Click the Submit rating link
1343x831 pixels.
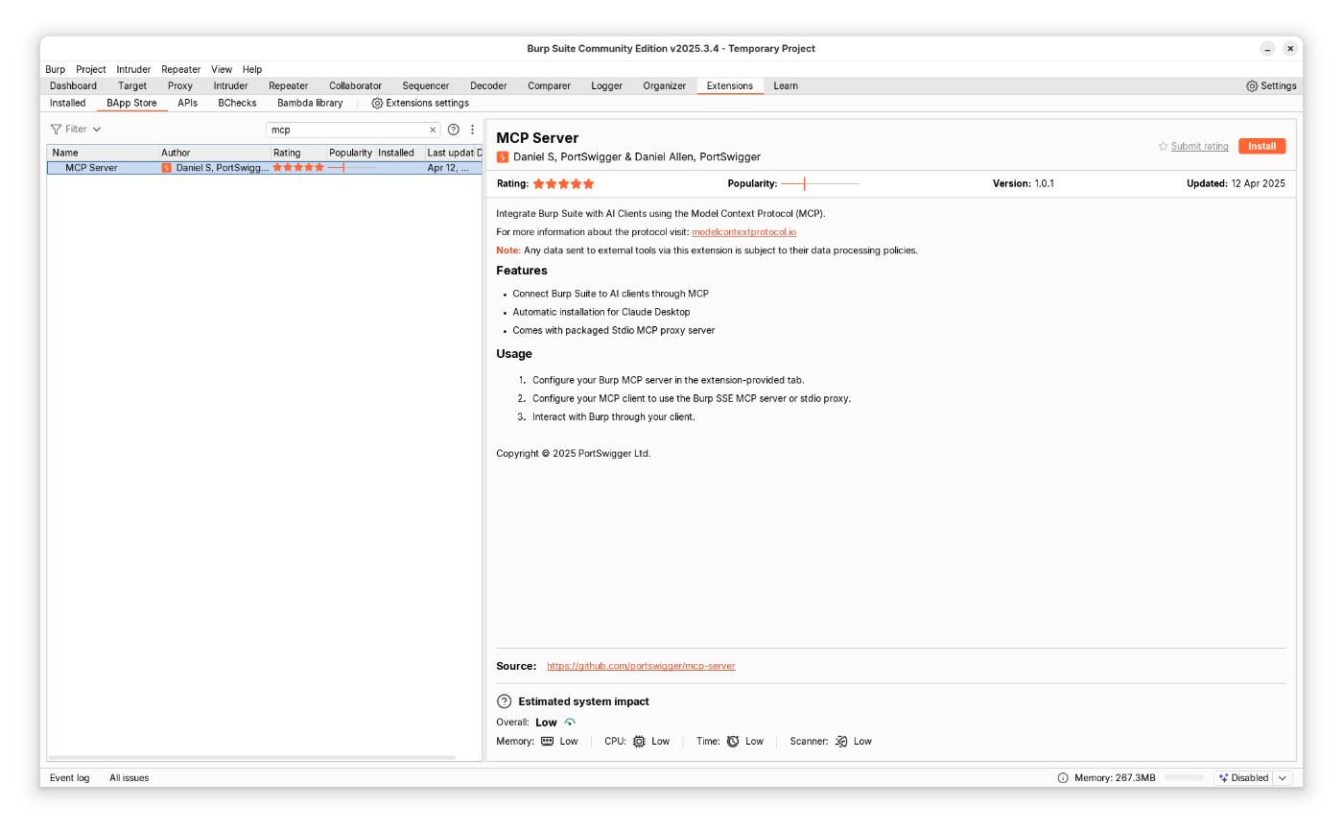pyautogui.click(x=1200, y=146)
